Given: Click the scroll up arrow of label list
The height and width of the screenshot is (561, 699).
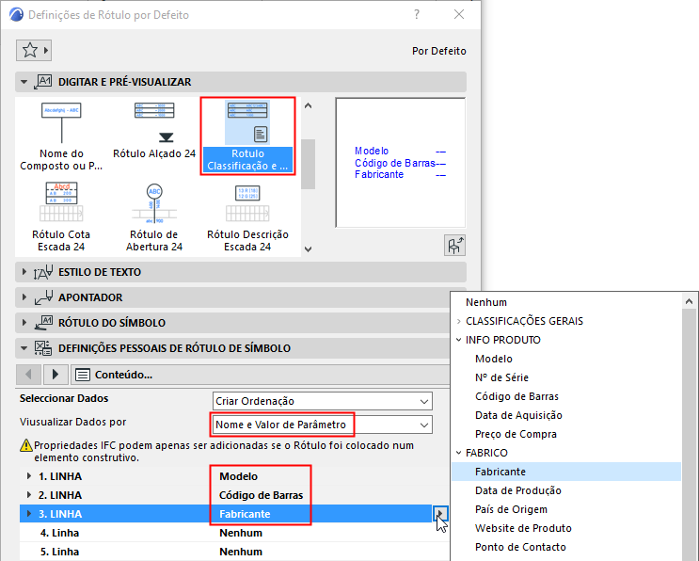Looking at the screenshot, I should pos(308,106).
